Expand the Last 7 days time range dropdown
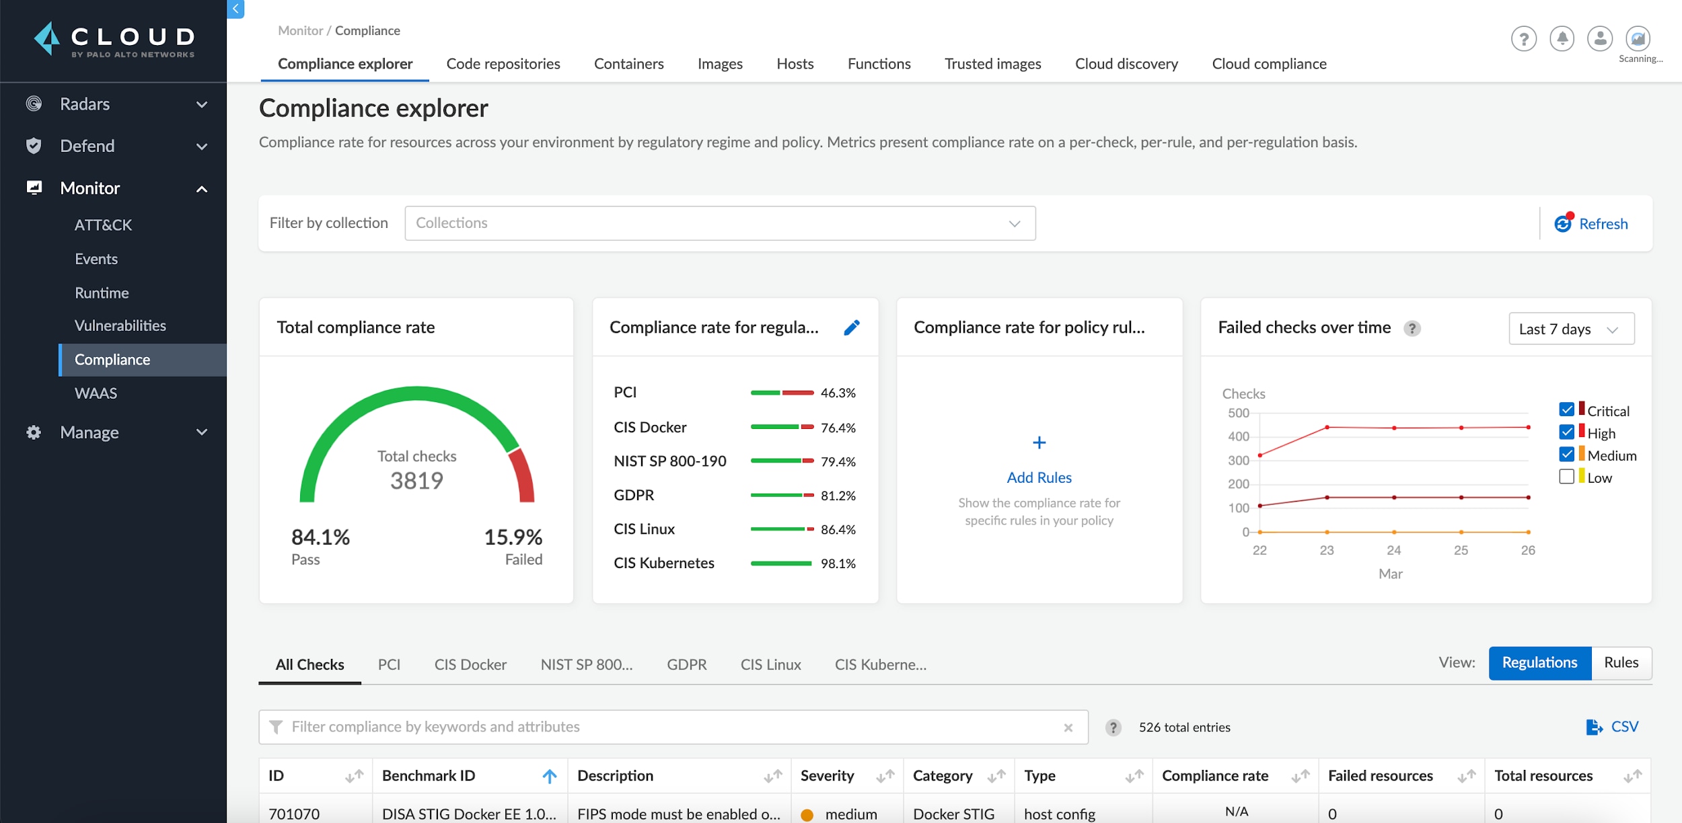The height and width of the screenshot is (823, 1682). click(1568, 329)
